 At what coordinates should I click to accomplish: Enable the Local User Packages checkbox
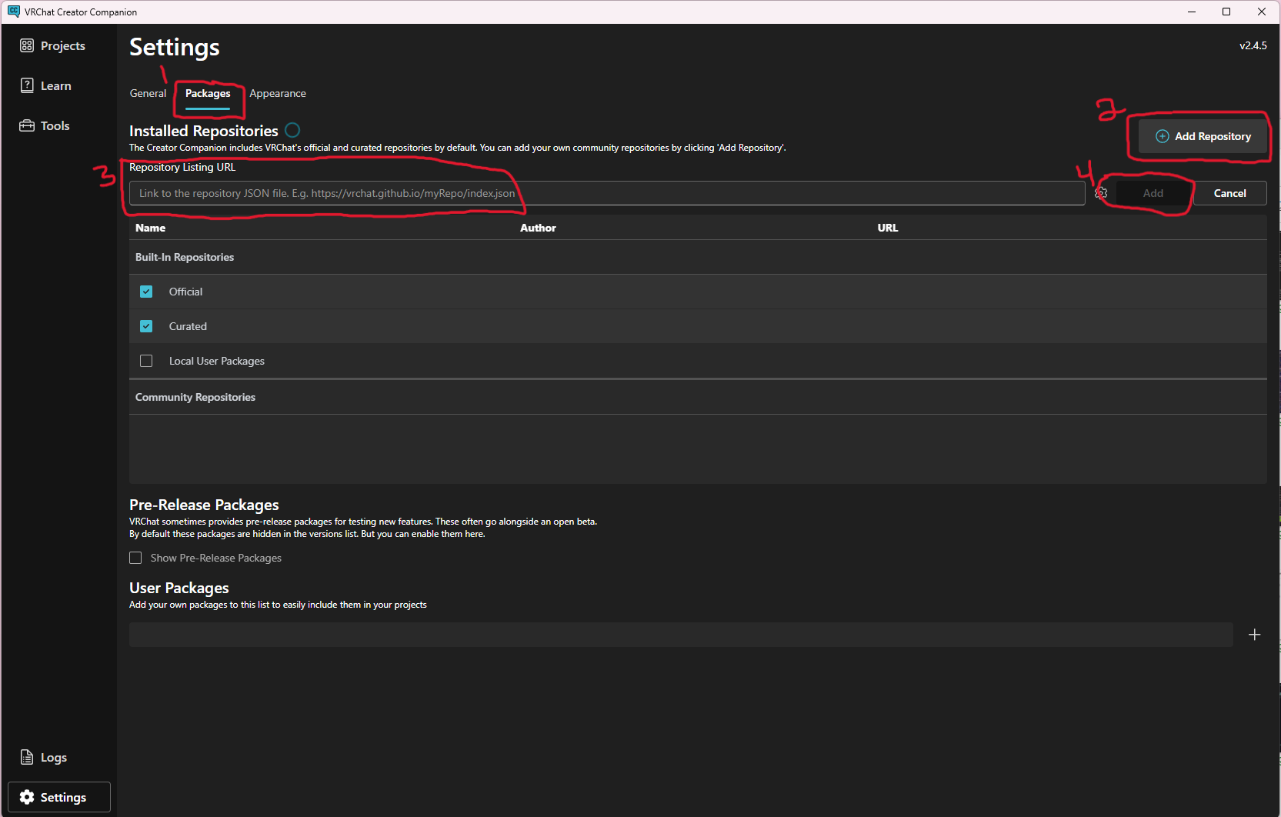(x=146, y=361)
